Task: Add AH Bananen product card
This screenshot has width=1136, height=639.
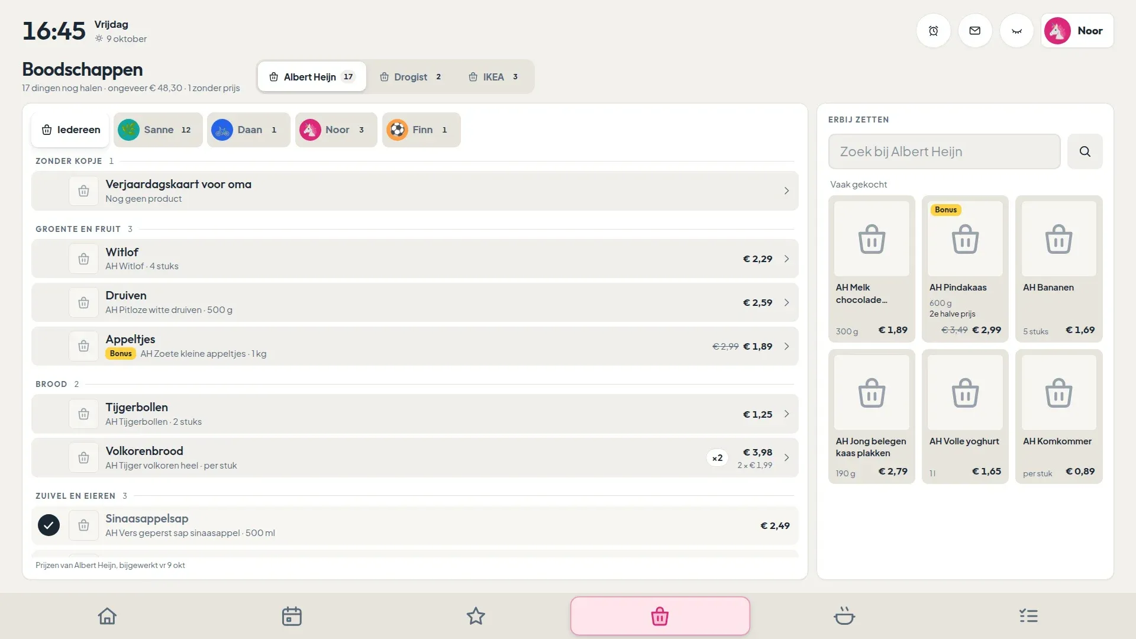Action: pyautogui.click(x=1058, y=269)
